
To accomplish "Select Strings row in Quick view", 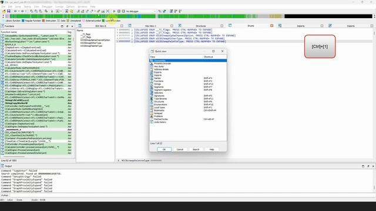I will 188,84.
